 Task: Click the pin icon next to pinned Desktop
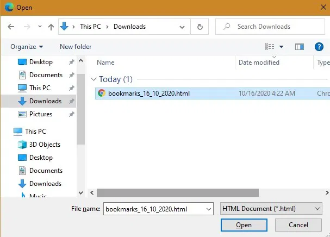(72, 62)
